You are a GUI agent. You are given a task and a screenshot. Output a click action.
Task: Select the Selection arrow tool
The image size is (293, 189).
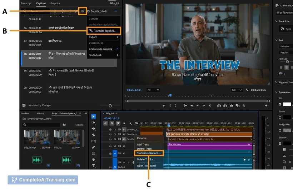(x=93, y=116)
